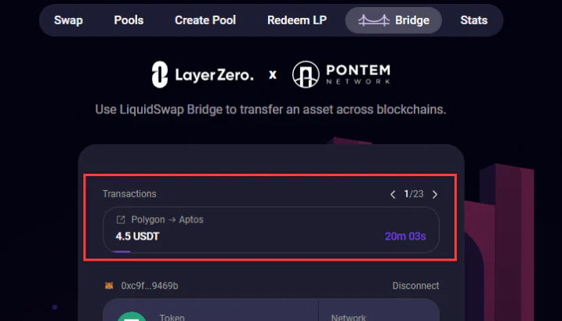The height and width of the screenshot is (321, 562).
Task: Open the Swap tab
Action: coord(68,20)
